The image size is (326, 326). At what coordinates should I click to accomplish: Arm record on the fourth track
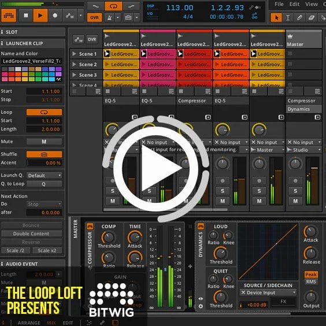pos(223,181)
